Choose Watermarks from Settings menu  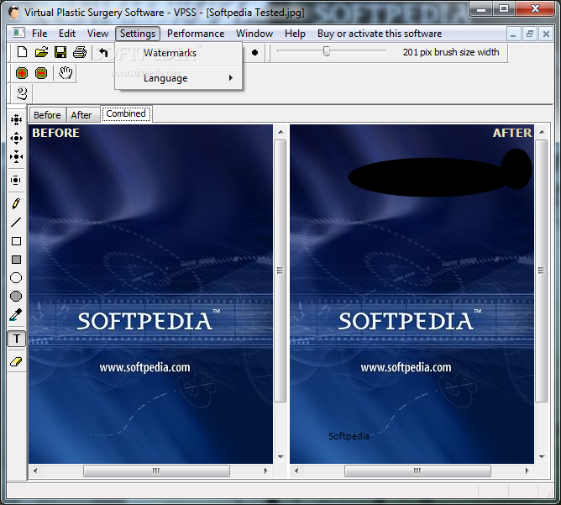pos(179,53)
